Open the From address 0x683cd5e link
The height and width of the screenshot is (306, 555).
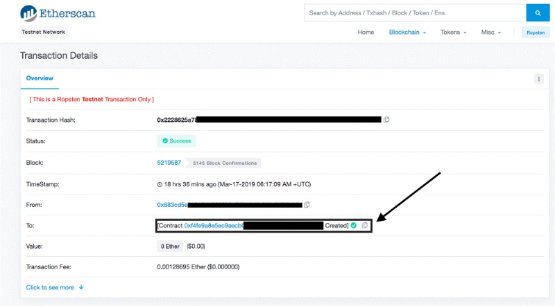173,205
